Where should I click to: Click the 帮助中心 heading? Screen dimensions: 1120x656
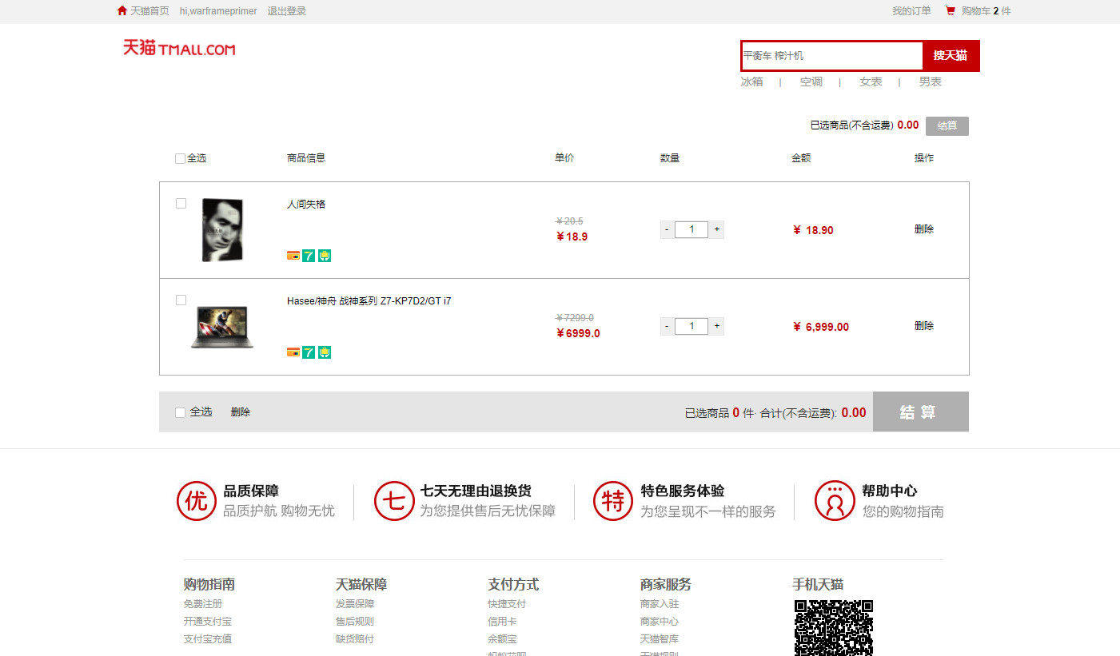point(890,491)
